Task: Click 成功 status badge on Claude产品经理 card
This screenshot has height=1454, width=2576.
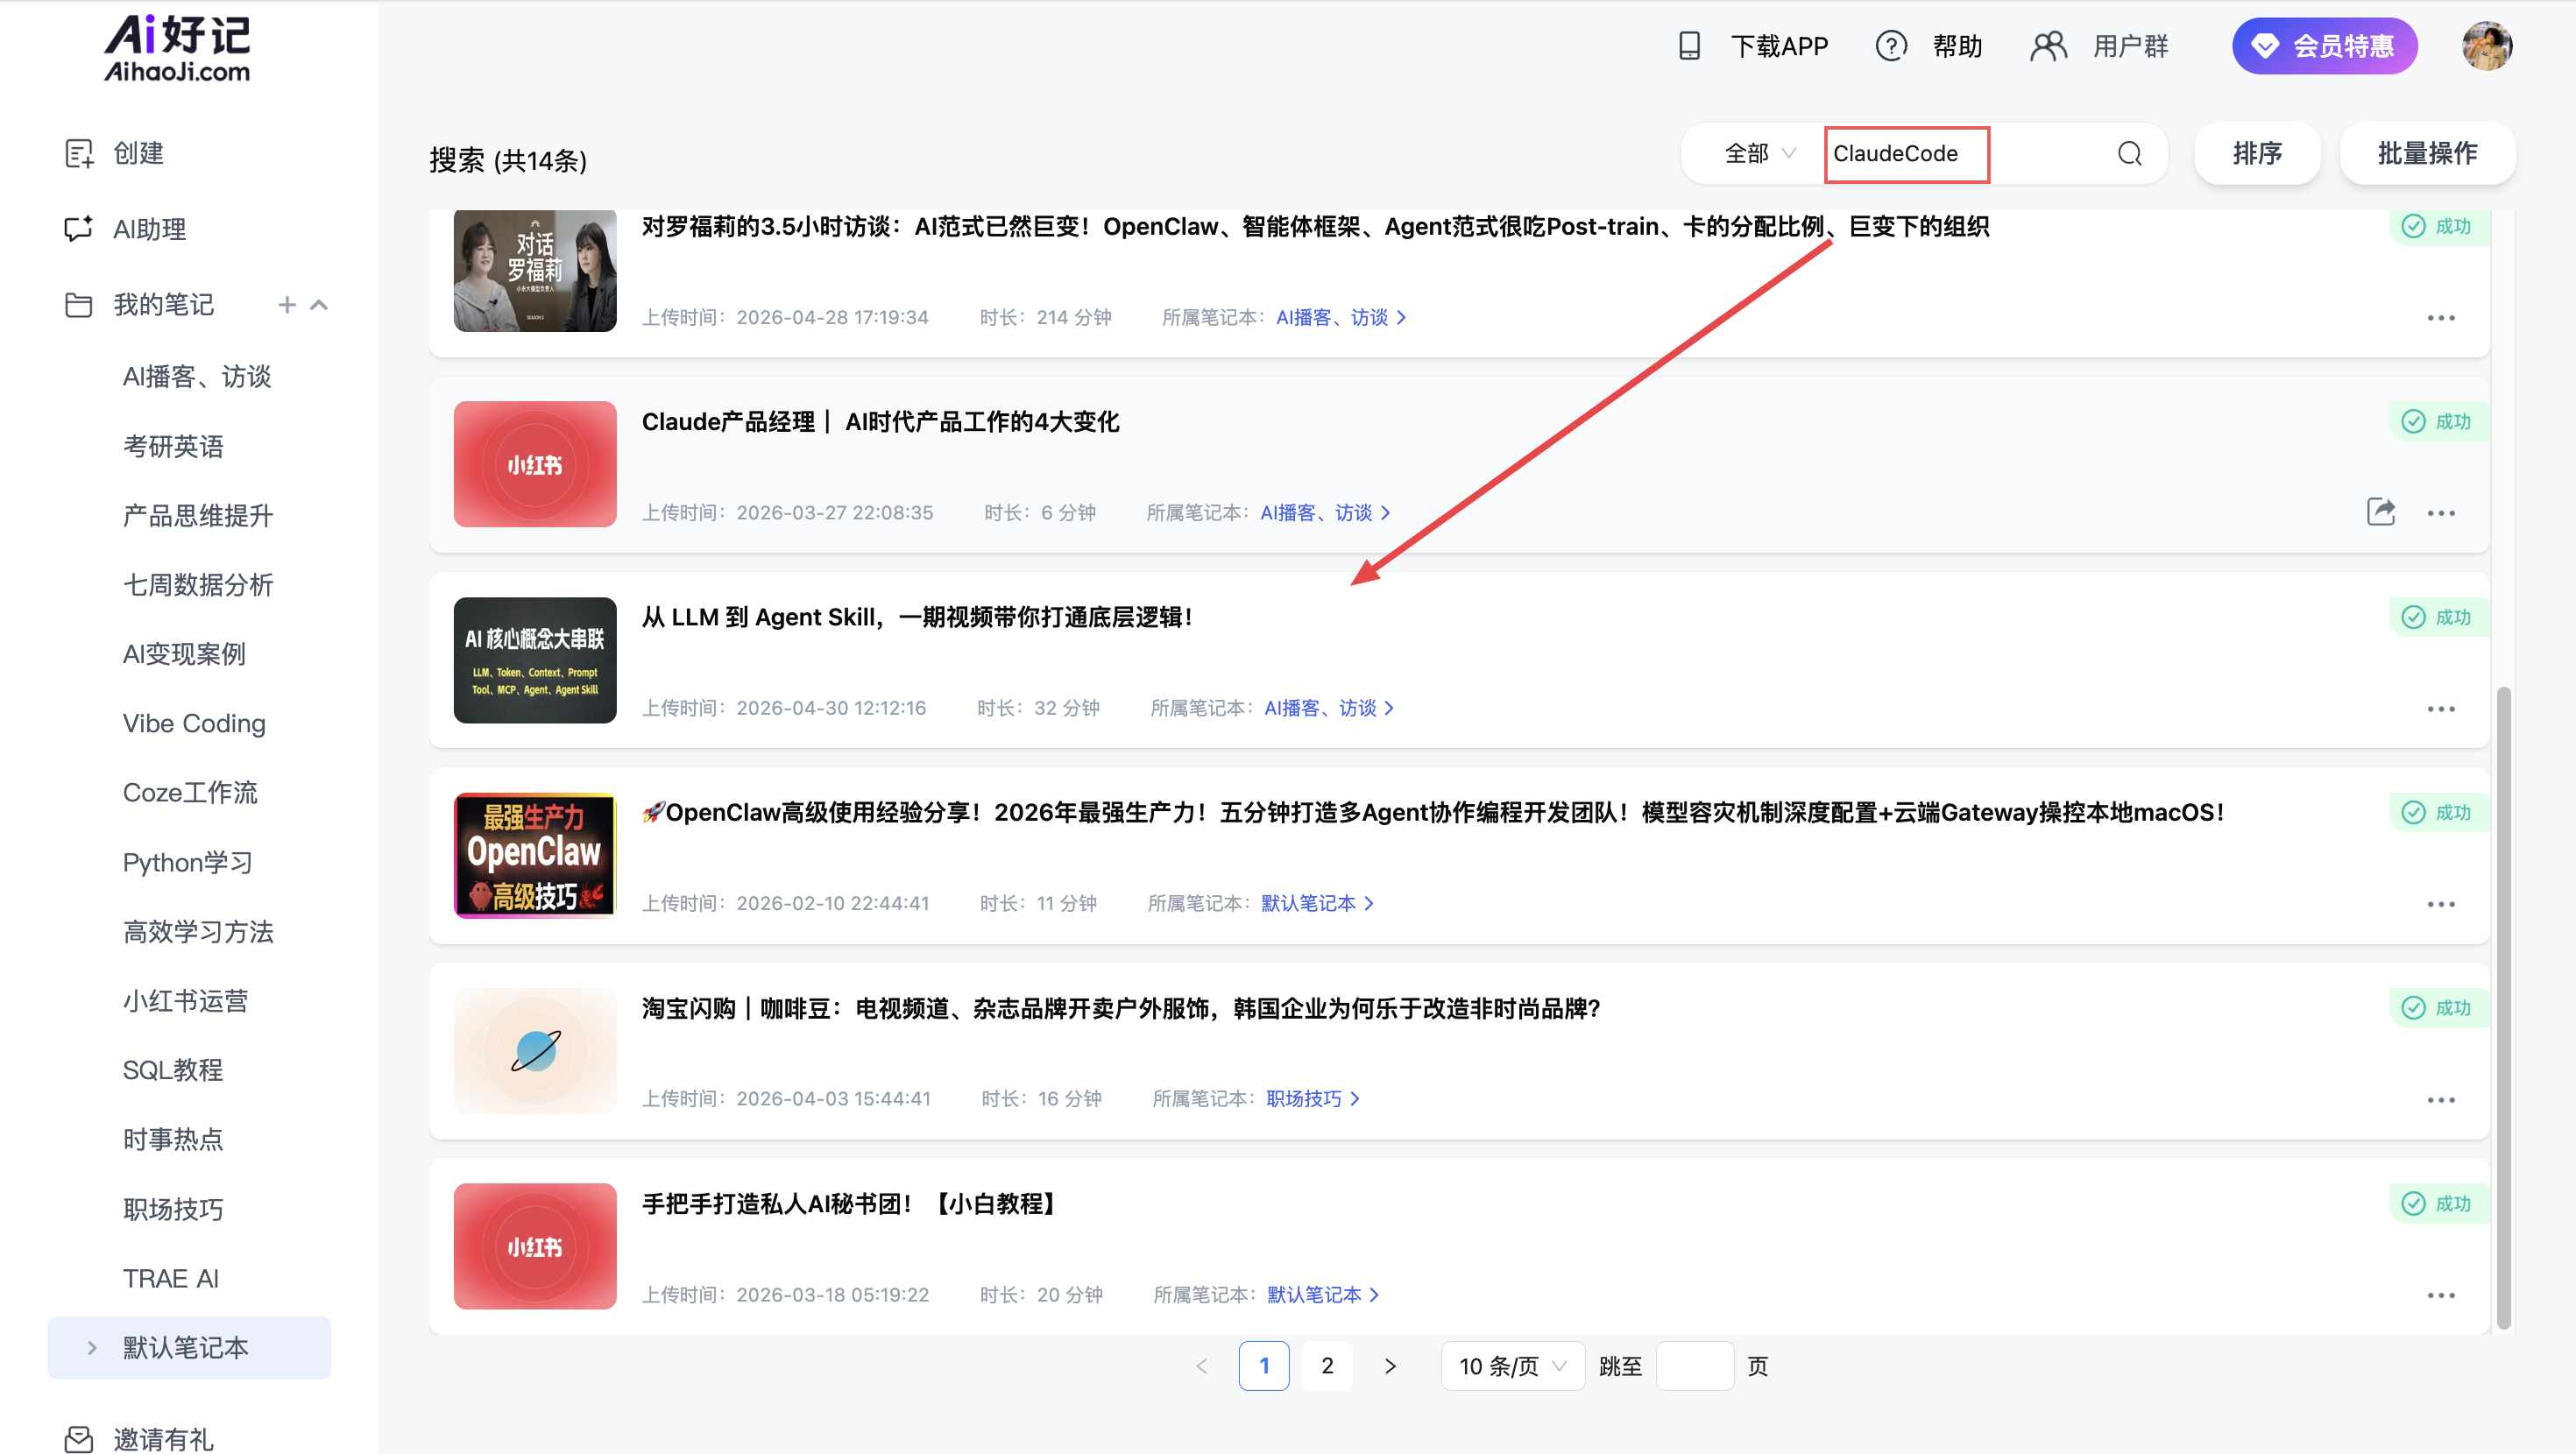Action: click(x=2438, y=421)
